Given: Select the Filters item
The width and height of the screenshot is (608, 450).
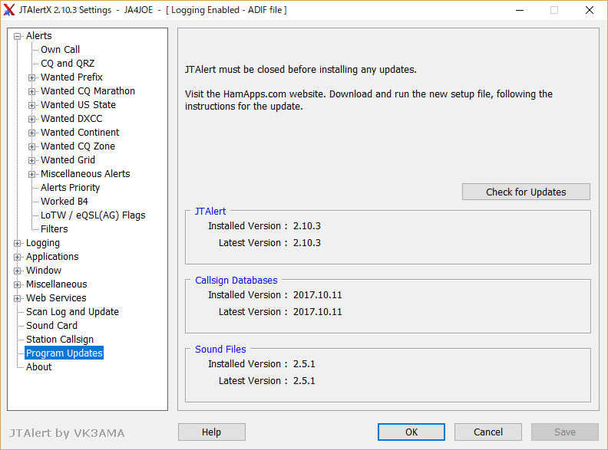Looking at the screenshot, I should (x=55, y=229).
